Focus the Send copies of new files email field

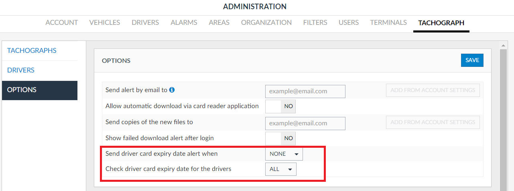pos(305,123)
